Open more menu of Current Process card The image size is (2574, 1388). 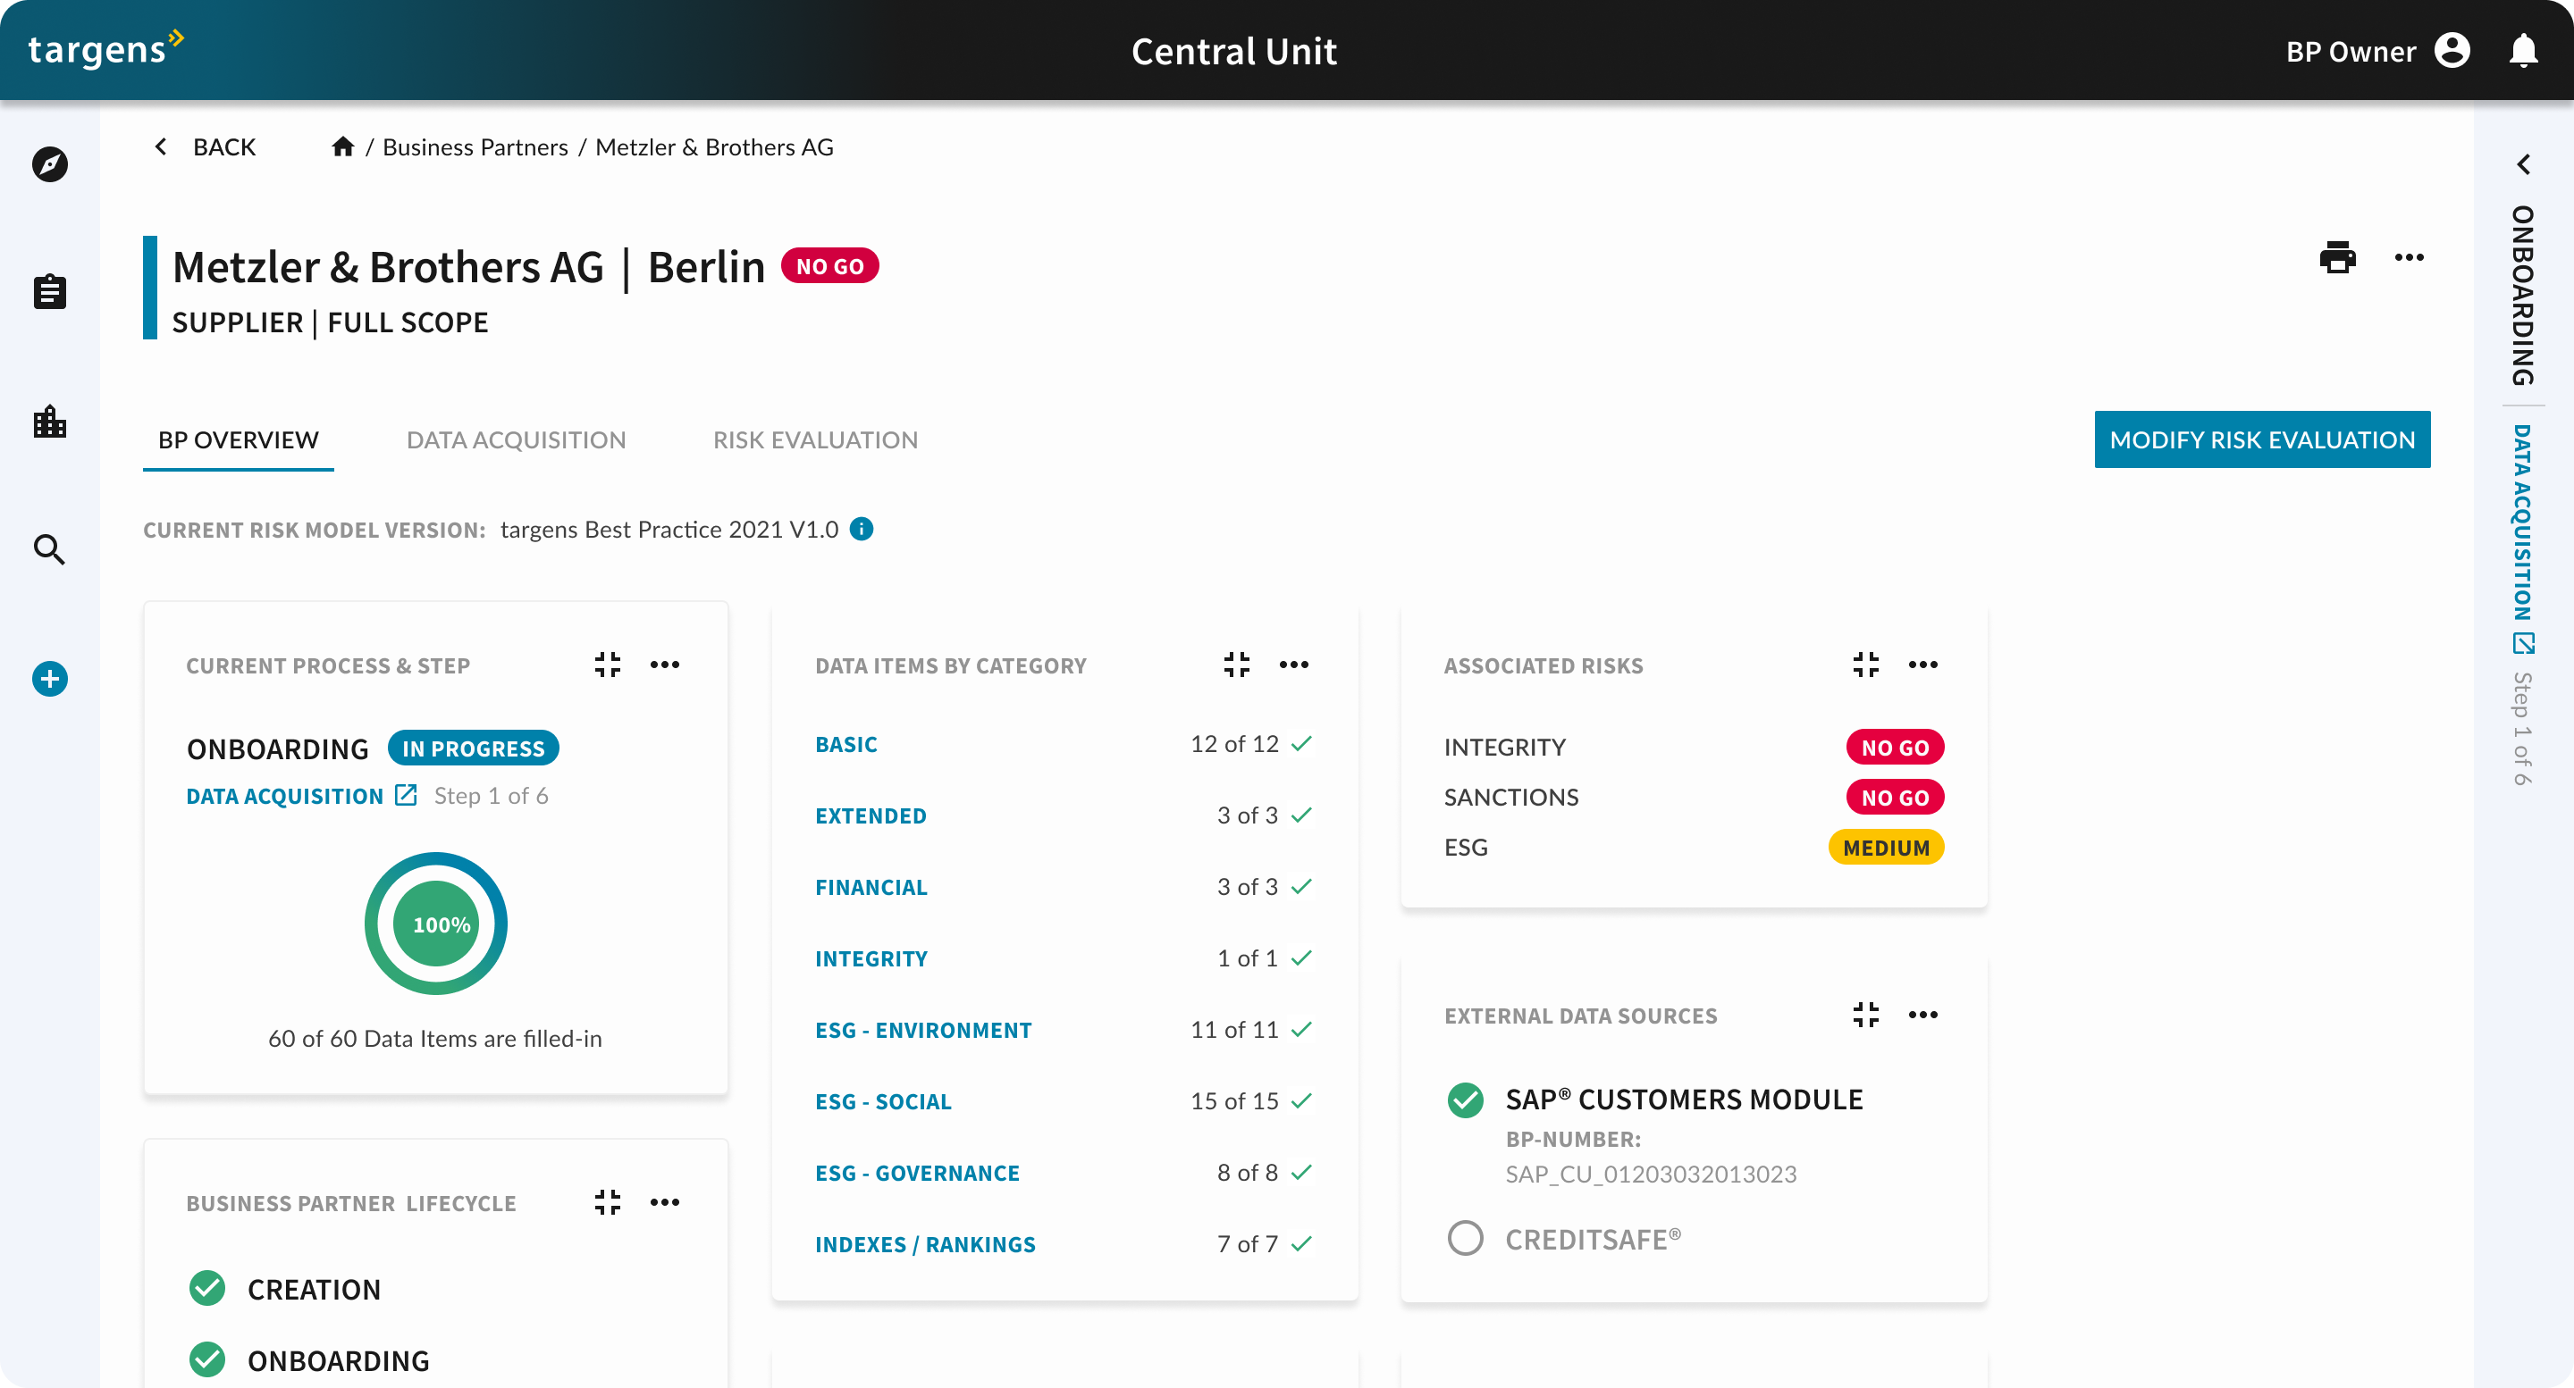[x=664, y=665]
